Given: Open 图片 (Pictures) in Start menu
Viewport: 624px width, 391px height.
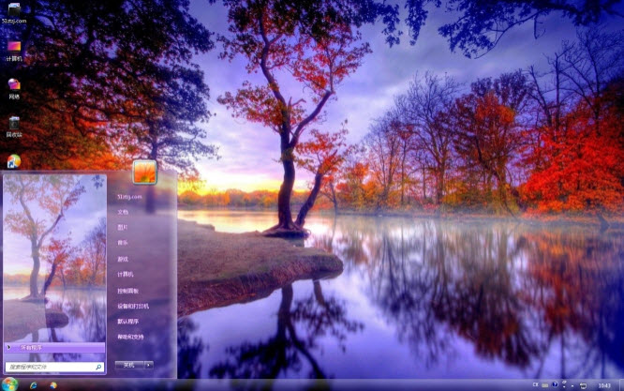Looking at the screenshot, I should point(123,227).
